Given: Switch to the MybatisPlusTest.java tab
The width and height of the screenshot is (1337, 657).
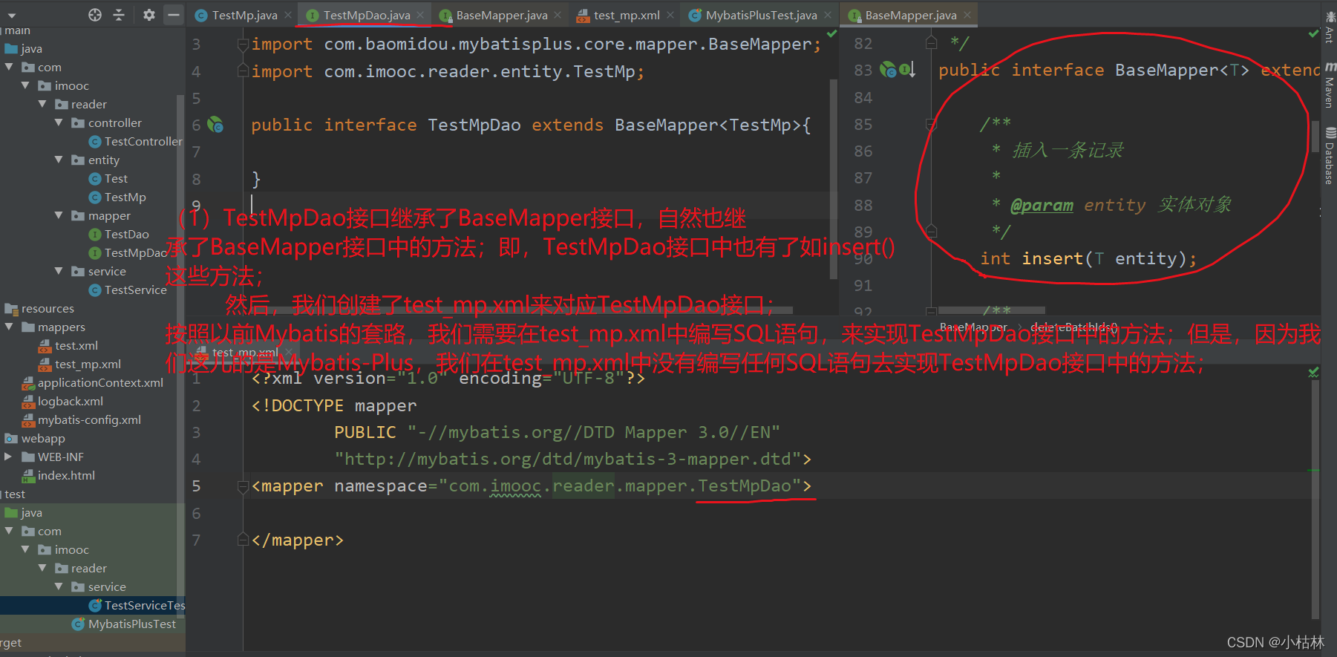Looking at the screenshot, I should (760, 15).
